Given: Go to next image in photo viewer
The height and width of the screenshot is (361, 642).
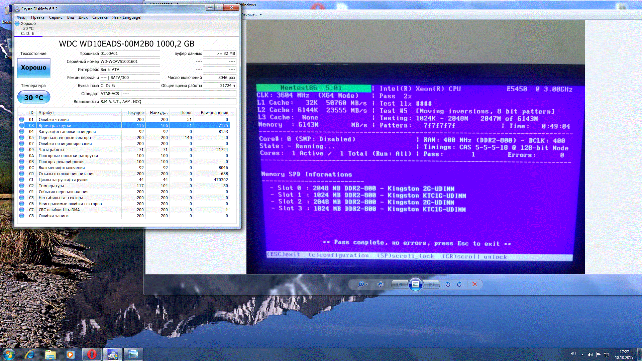Looking at the screenshot, I should coord(432,284).
